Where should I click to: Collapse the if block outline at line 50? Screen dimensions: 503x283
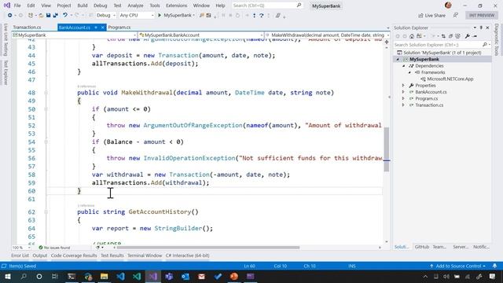(x=46, y=109)
